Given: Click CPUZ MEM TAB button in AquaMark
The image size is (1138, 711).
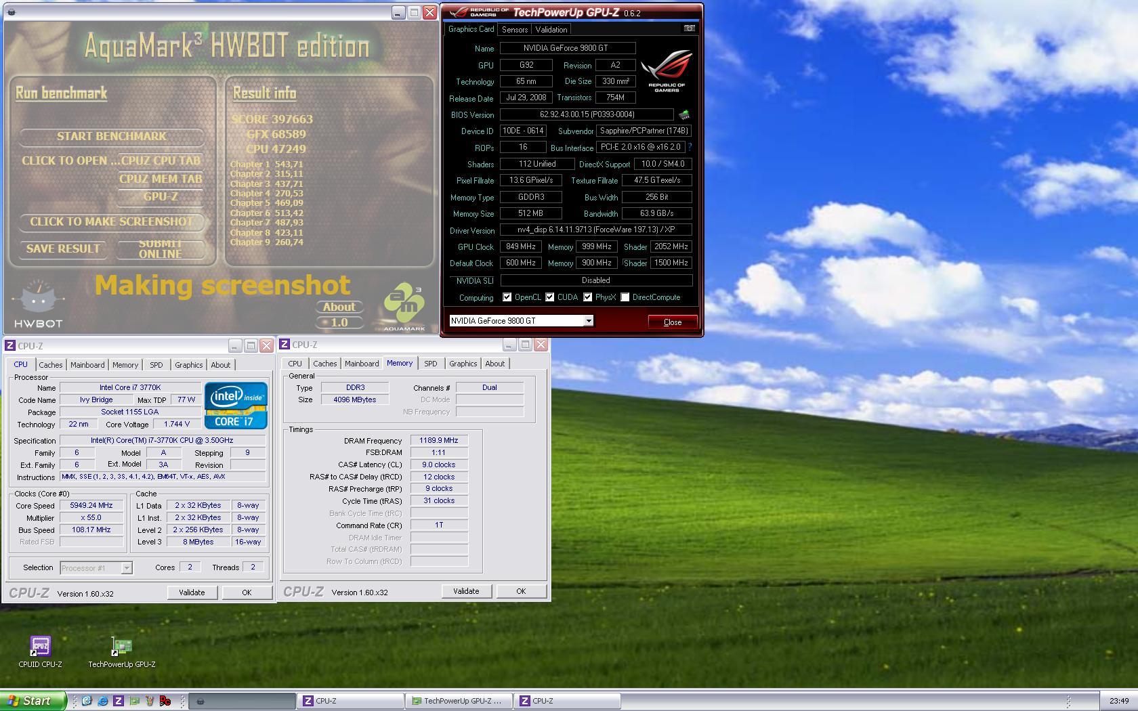Looking at the screenshot, I should 161,179.
